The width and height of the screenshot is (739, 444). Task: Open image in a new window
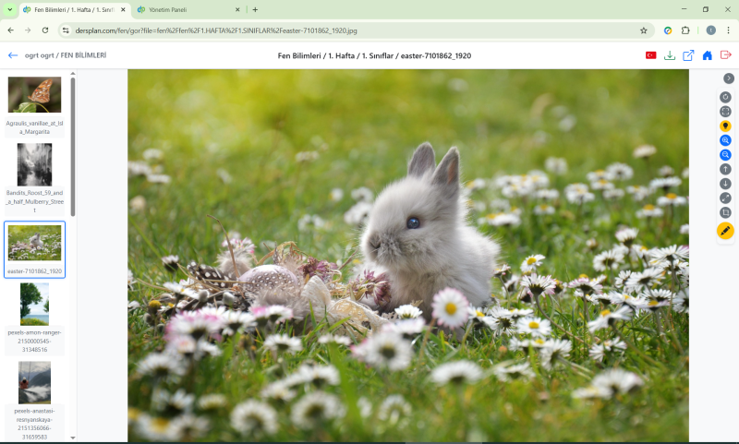[x=688, y=55]
